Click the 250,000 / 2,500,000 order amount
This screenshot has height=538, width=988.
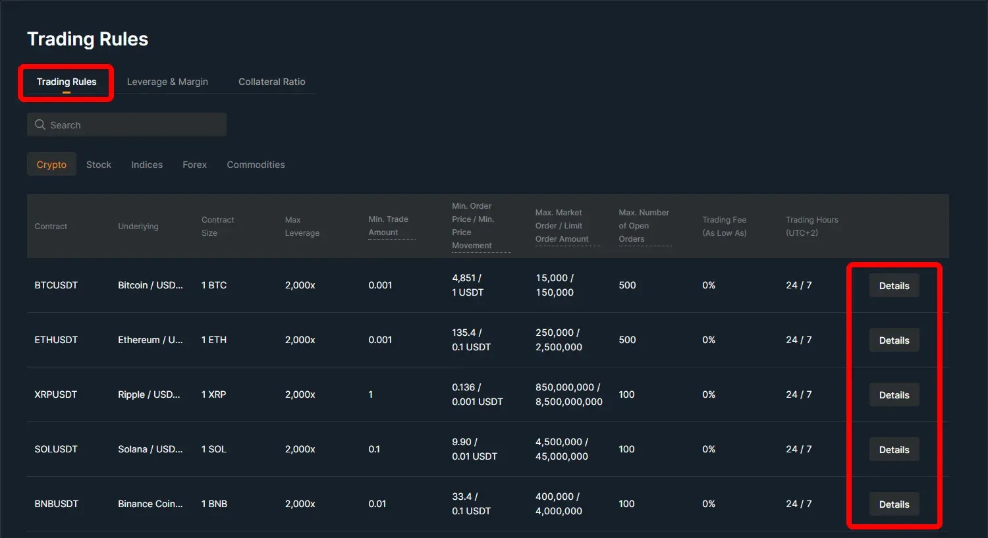559,340
